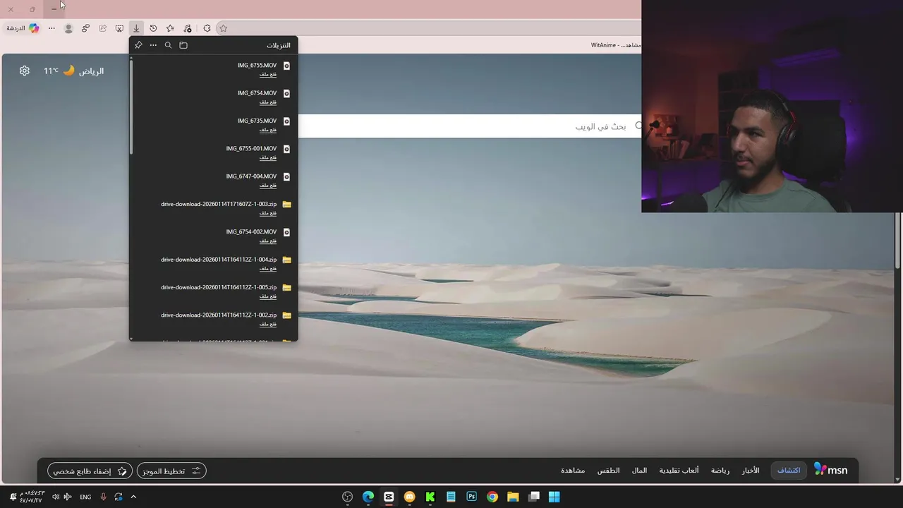903x508 pixels.
Task: Add page to favorites star icon
Action: click(x=223, y=28)
